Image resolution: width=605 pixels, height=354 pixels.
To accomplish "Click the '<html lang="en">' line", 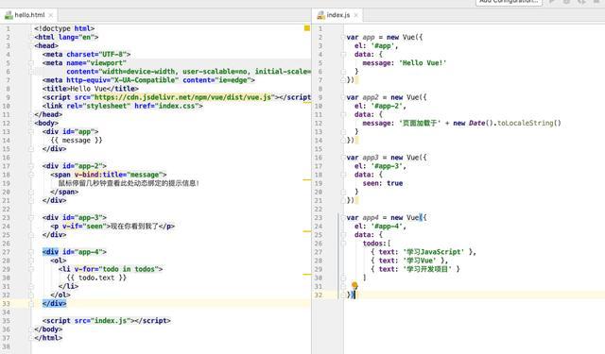I will pos(66,38).
